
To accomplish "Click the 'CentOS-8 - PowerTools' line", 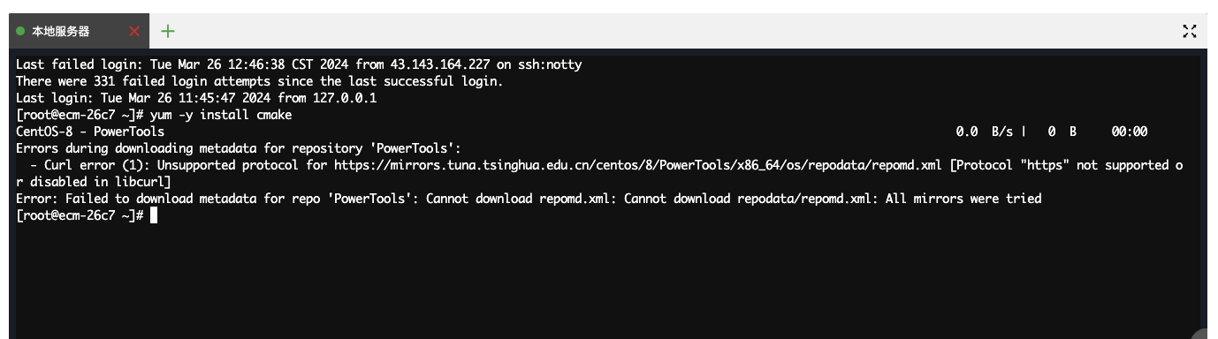I will click(x=90, y=132).
